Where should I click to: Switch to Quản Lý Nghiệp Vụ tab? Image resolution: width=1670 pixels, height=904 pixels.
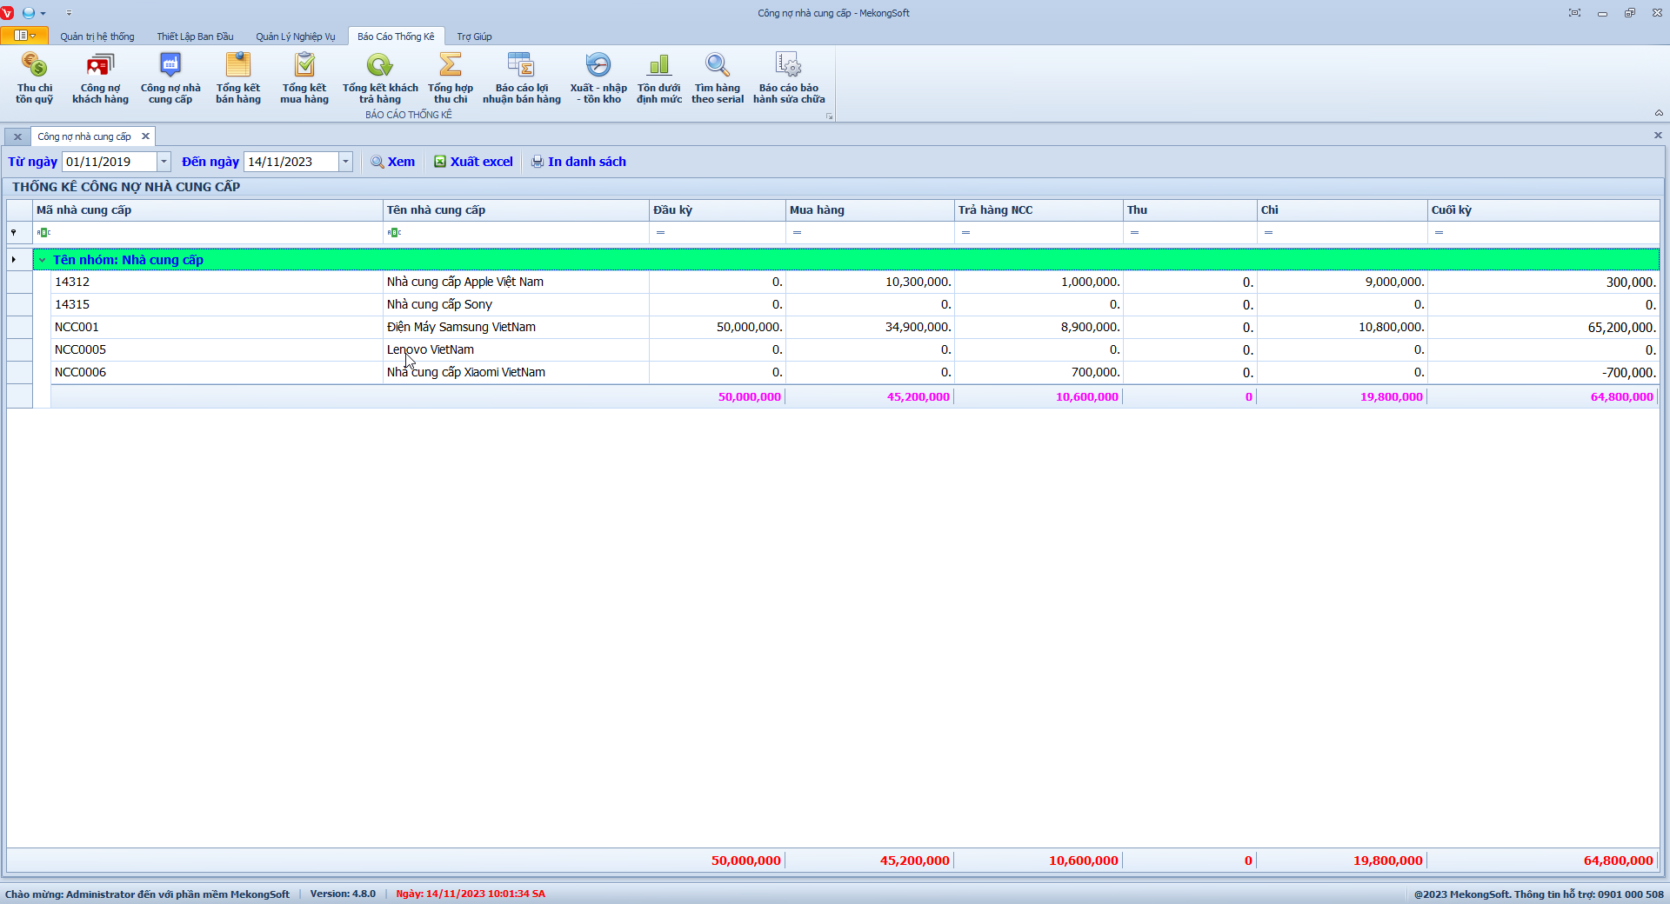(x=295, y=37)
